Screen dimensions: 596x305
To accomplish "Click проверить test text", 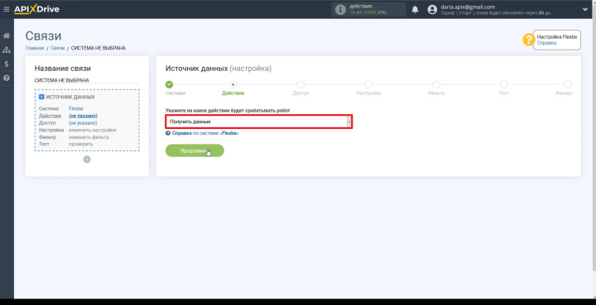I will (x=80, y=144).
